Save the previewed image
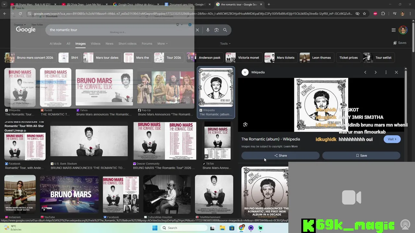The width and height of the screenshot is (415, 233). [361, 156]
